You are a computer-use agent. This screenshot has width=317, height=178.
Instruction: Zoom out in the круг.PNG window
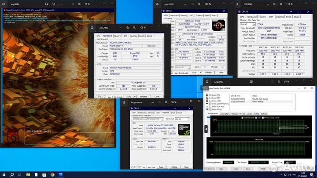(73, 4)
